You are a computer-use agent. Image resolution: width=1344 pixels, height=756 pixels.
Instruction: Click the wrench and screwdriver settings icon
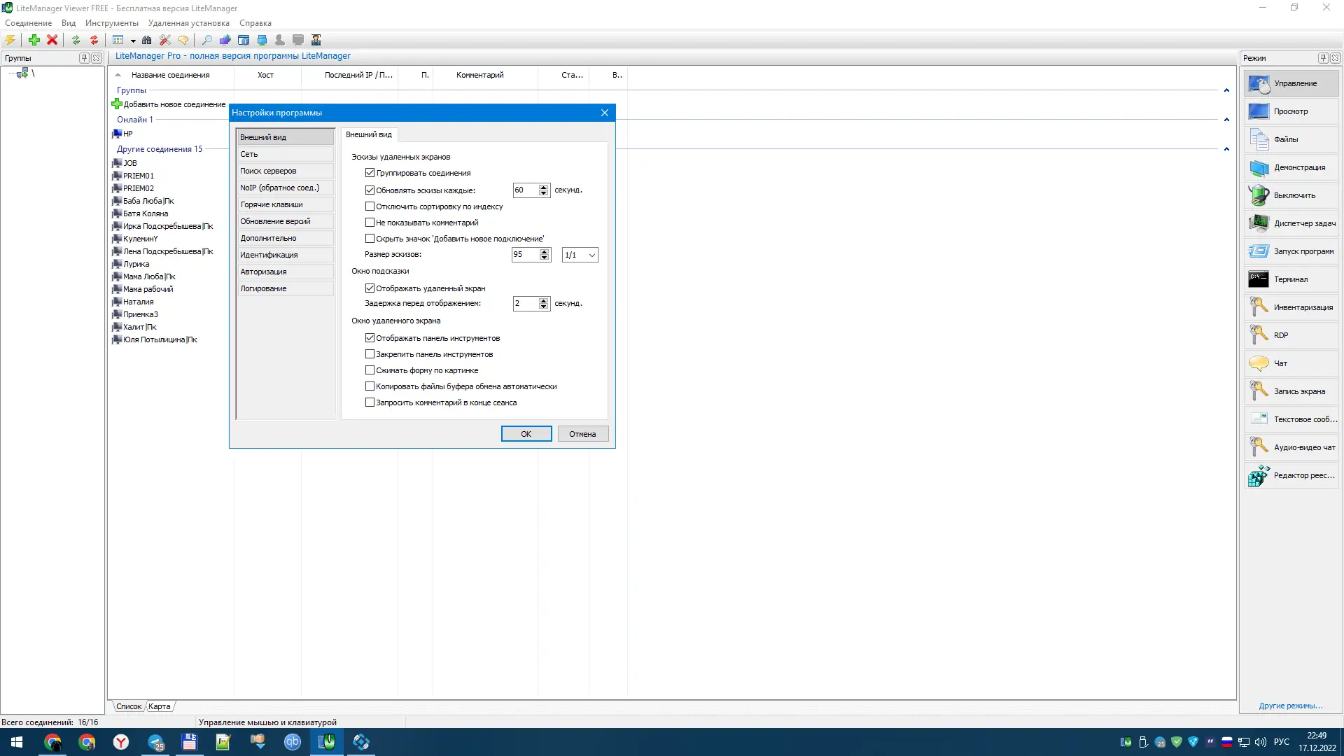(x=165, y=40)
